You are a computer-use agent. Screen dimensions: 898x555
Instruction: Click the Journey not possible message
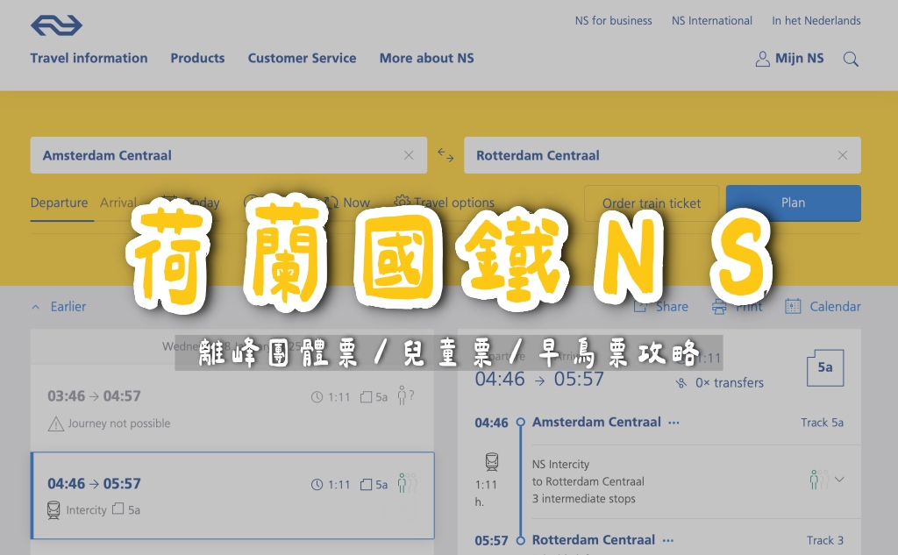(x=119, y=423)
